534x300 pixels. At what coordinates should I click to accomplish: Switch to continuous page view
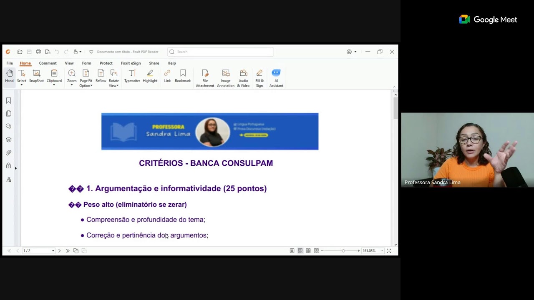point(300,251)
